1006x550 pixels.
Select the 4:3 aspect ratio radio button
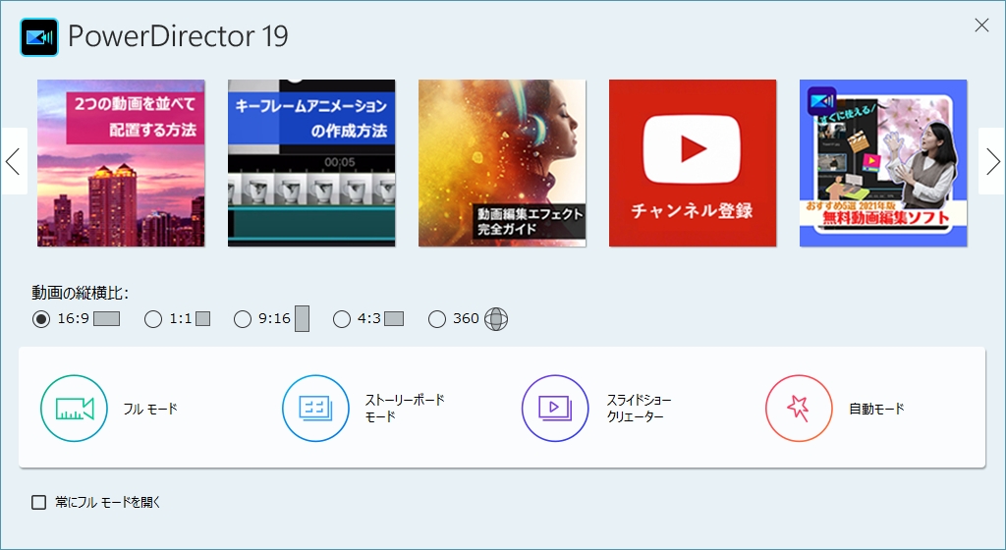pos(342,319)
